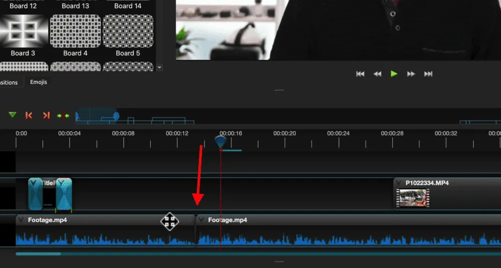The image size is (501, 268).
Task: Open menu arrow on first Footage.mp4 clip
Action: (21, 219)
